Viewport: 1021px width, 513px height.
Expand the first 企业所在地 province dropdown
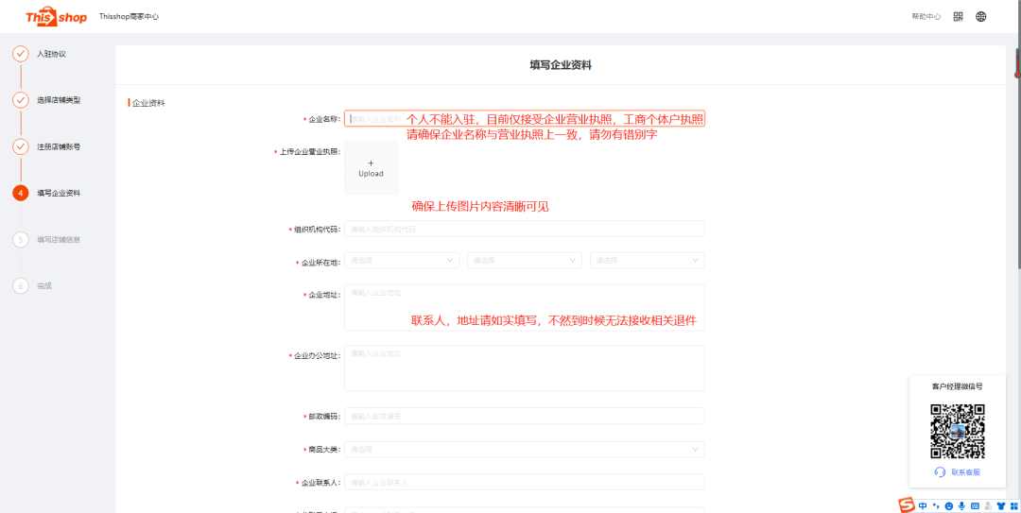pyautogui.click(x=401, y=260)
